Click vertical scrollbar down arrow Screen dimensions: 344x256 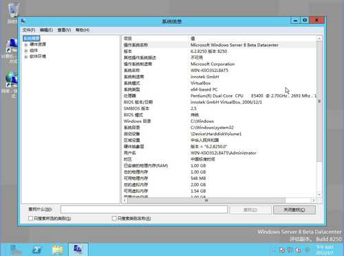pos(319,195)
